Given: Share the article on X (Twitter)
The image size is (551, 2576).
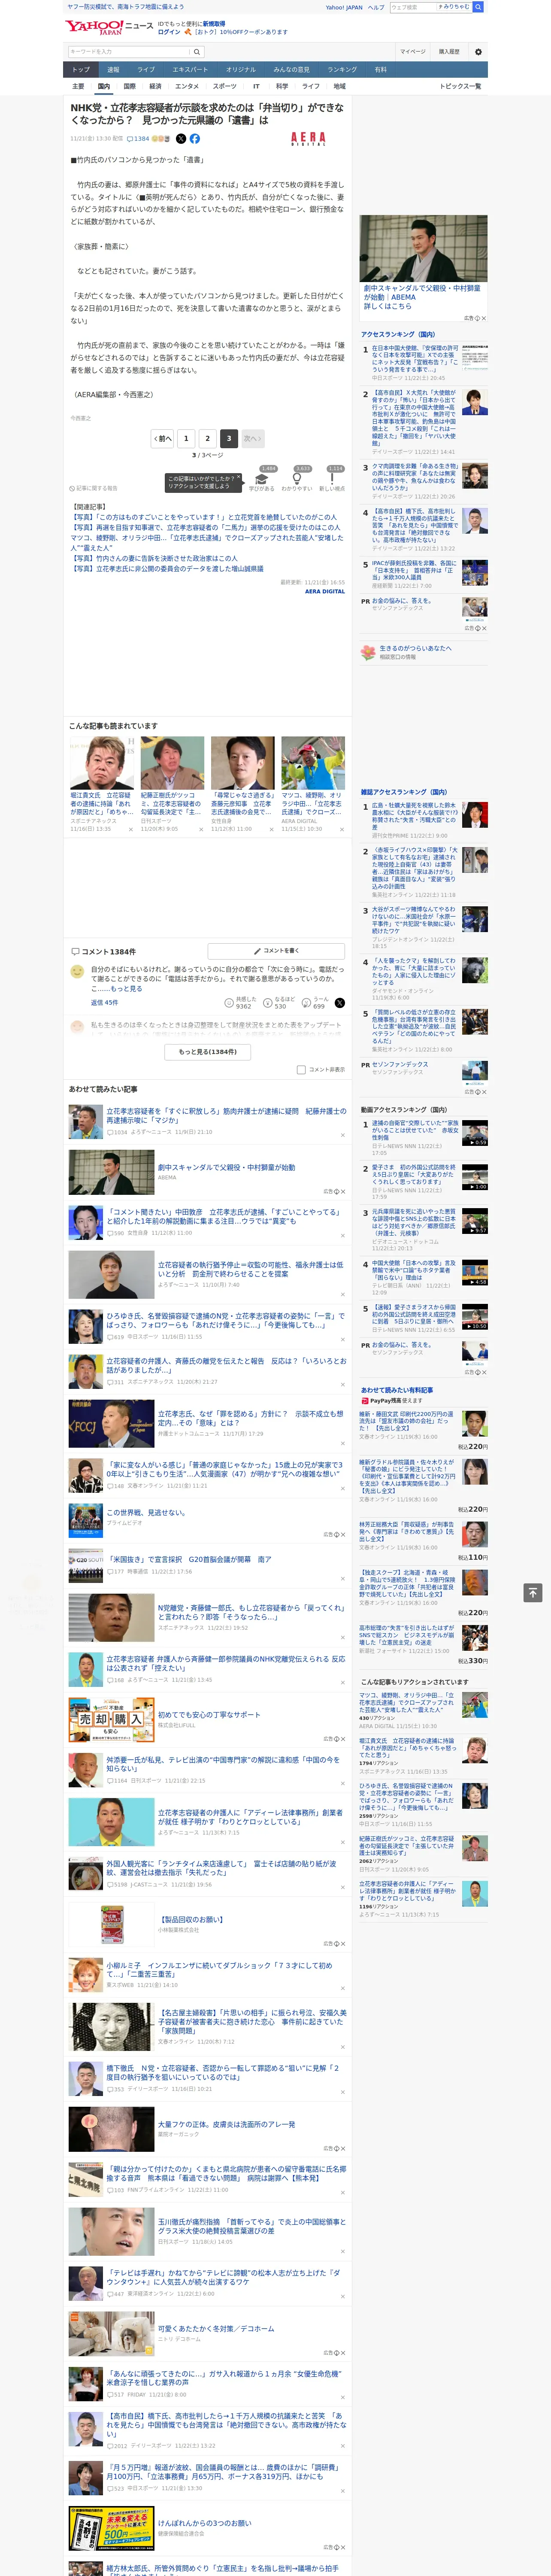Looking at the screenshot, I should pos(181,139).
